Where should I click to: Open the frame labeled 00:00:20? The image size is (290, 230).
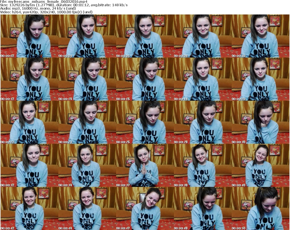pyautogui.click(x=260, y=79)
